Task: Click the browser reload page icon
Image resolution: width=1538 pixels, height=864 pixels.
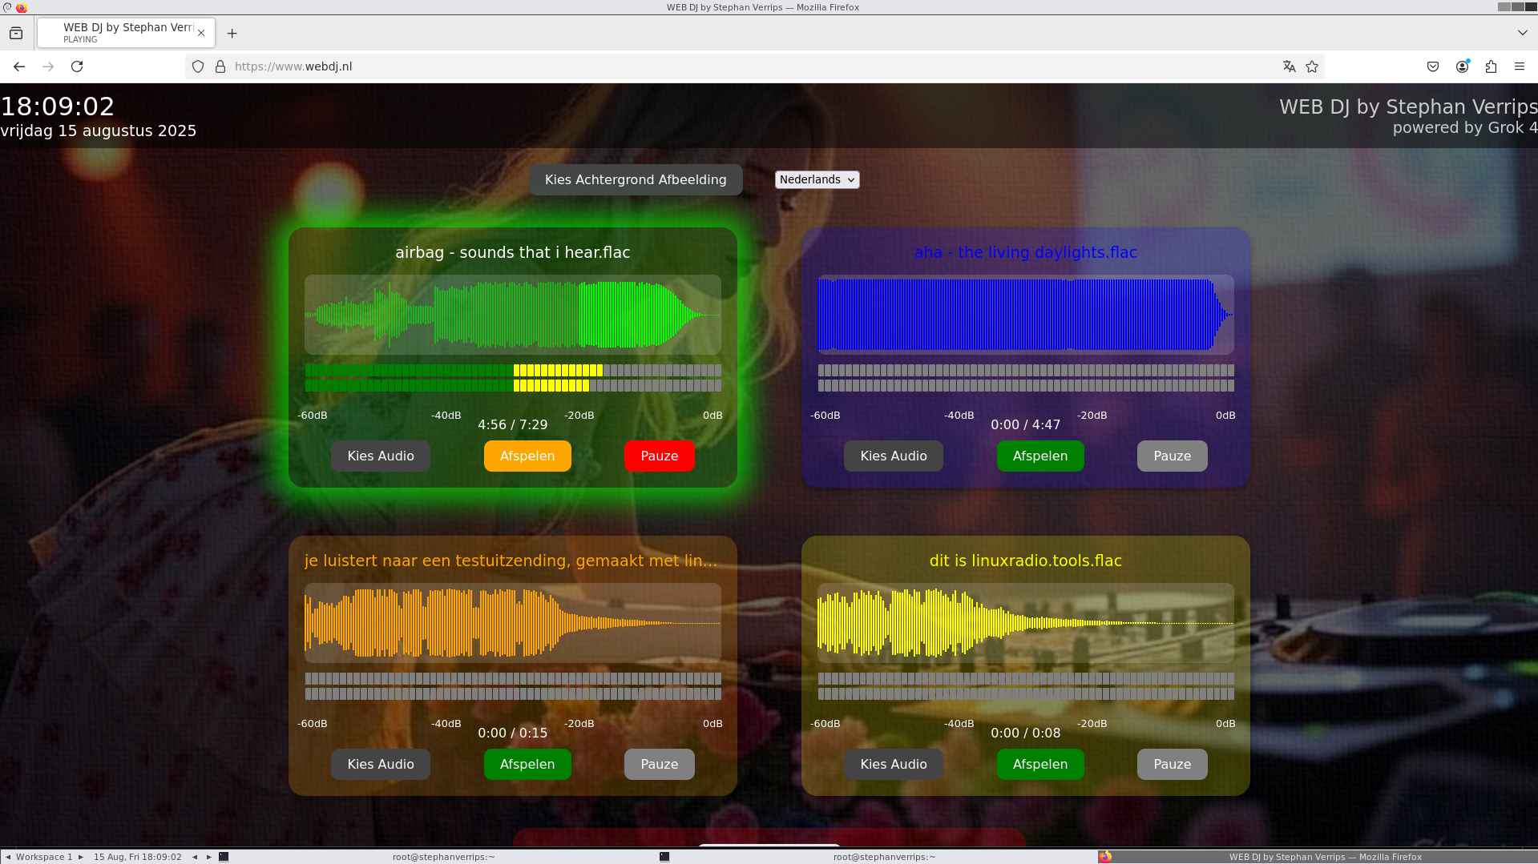Action: click(x=77, y=66)
